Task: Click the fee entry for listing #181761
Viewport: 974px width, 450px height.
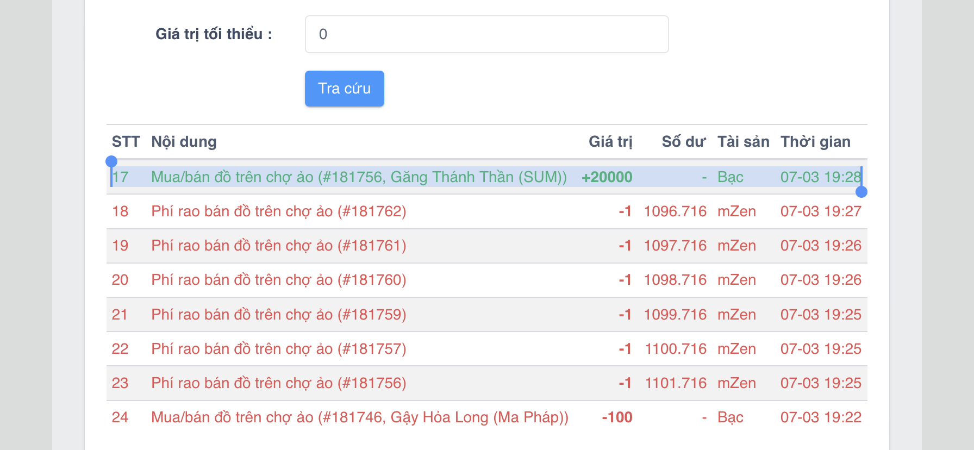Action: point(278,246)
